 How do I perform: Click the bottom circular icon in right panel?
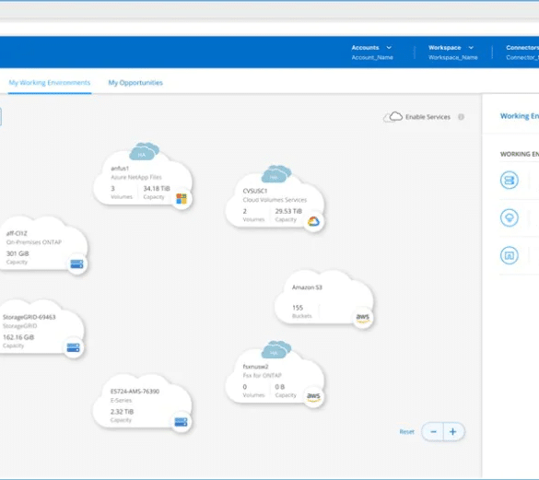[510, 255]
